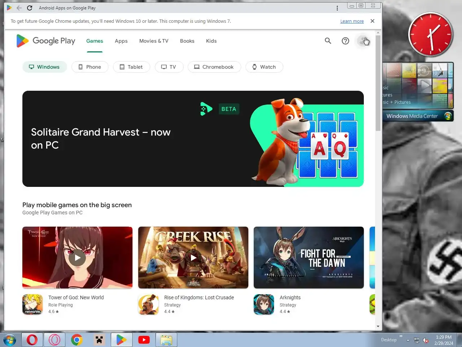Open the Solitaire Grand Harvest banner
The image size is (462, 347).
(193, 139)
